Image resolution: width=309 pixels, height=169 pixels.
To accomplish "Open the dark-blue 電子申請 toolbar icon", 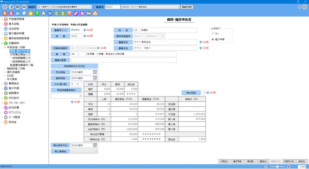I will [x=50, y=13].
